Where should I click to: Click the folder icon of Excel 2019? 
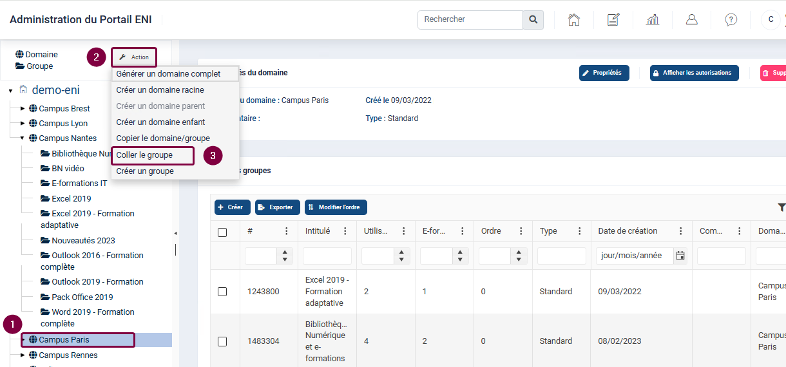tap(45, 198)
